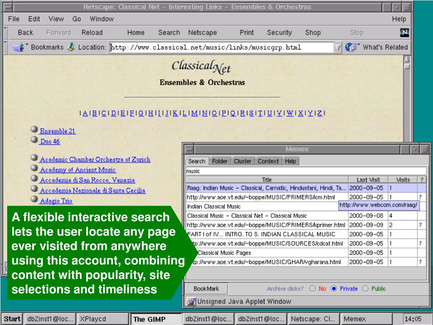This screenshot has height=325, width=433.
Task: Click the Back toolbar button
Action: tap(25, 33)
